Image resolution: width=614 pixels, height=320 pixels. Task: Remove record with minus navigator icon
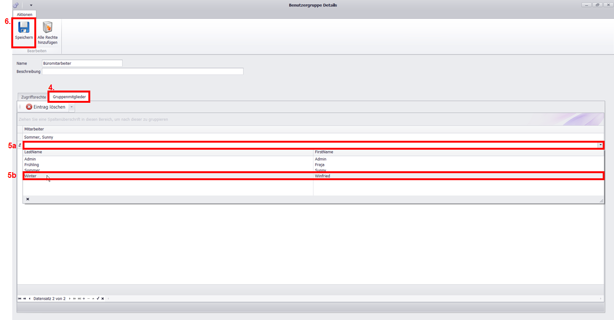88,298
